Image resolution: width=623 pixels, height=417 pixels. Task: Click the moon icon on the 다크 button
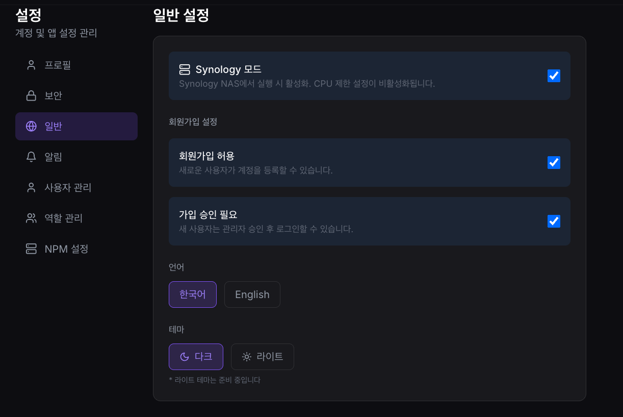click(185, 357)
